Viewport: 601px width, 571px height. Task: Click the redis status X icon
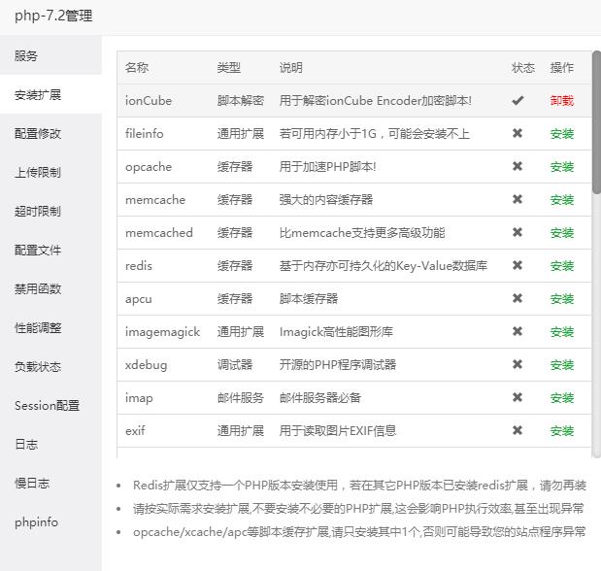click(518, 265)
